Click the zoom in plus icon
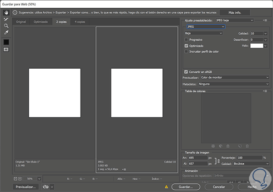This screenshot has height=192, width=273. click(x=20, y=179)
